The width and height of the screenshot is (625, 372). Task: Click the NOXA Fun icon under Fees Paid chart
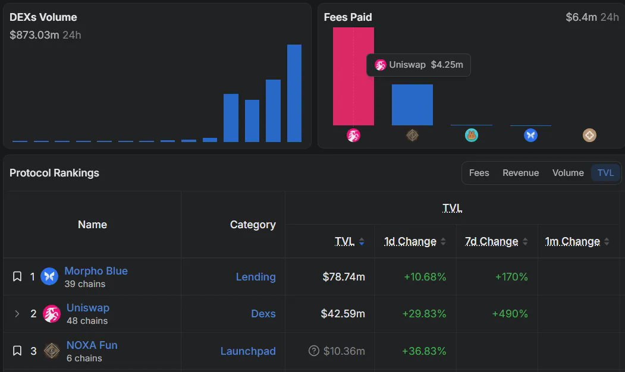coord(412,135)
